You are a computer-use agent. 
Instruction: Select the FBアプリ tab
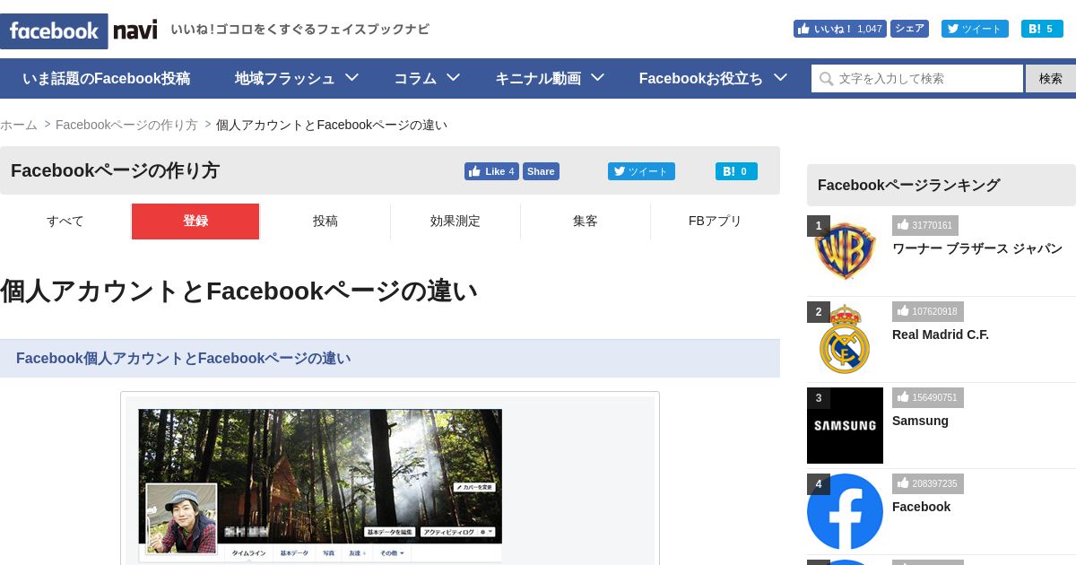click(716, 222)
